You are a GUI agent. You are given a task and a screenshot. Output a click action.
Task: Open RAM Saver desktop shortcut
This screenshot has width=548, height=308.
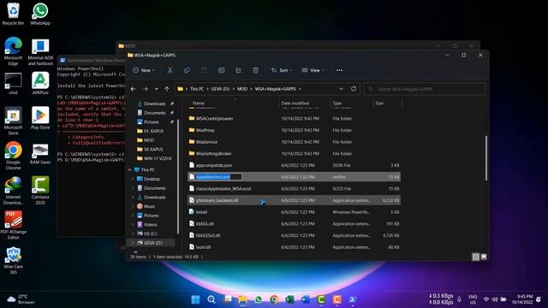pos(40,153)
